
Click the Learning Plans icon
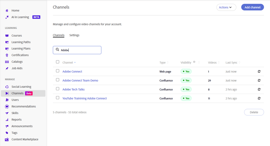point(7,49)
